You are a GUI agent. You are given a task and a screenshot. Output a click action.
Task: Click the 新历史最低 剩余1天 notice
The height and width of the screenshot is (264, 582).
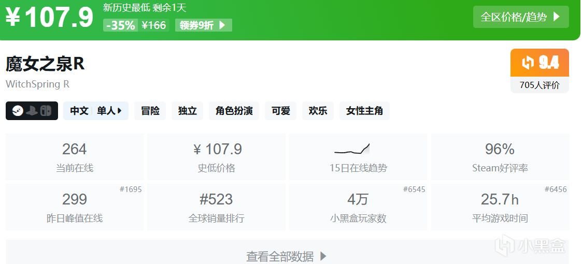(145, 7)
